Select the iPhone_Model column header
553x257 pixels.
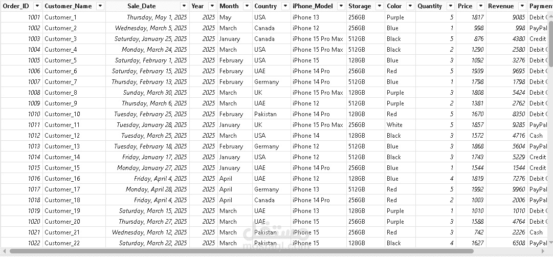point(313,6)
